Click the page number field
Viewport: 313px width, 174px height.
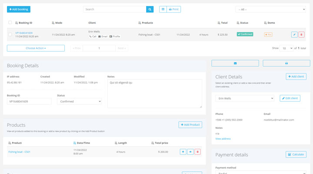pos(99,48)
